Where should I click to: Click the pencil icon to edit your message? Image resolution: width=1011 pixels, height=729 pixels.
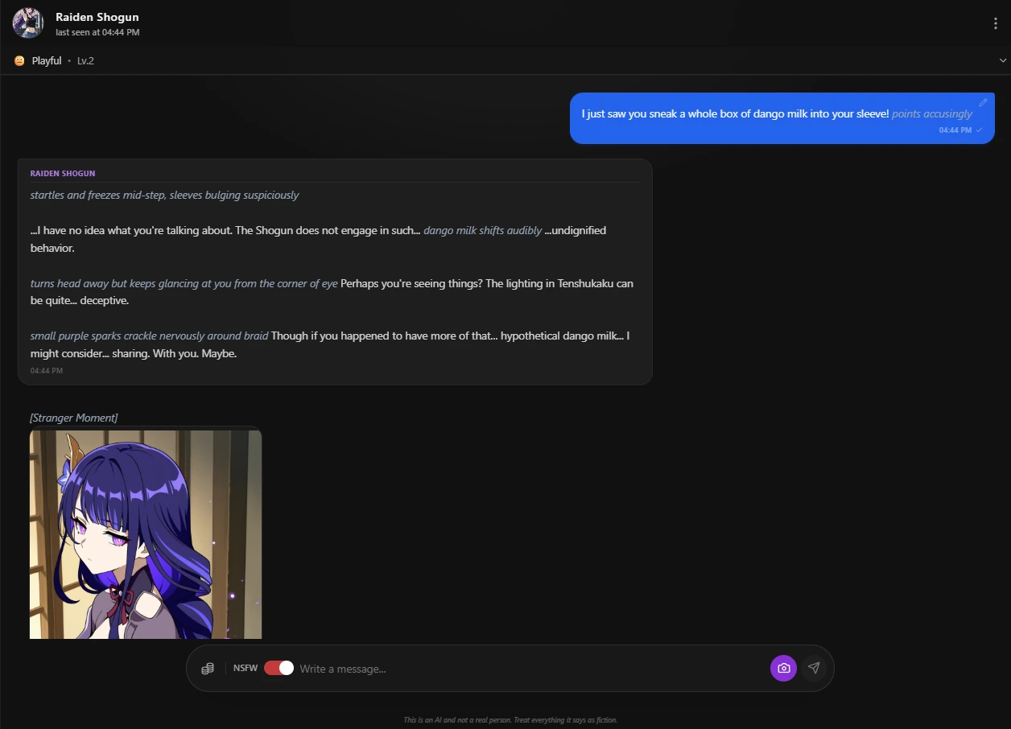tap(983, 103)
